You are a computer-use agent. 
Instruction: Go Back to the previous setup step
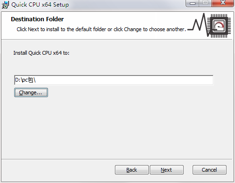(x=132, y=170)
